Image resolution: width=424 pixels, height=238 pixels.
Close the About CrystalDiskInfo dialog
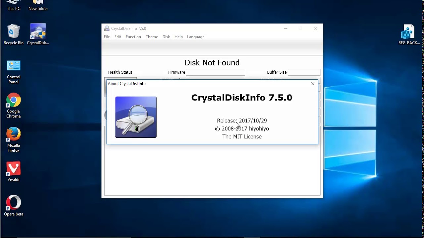[x=313, y=84]
